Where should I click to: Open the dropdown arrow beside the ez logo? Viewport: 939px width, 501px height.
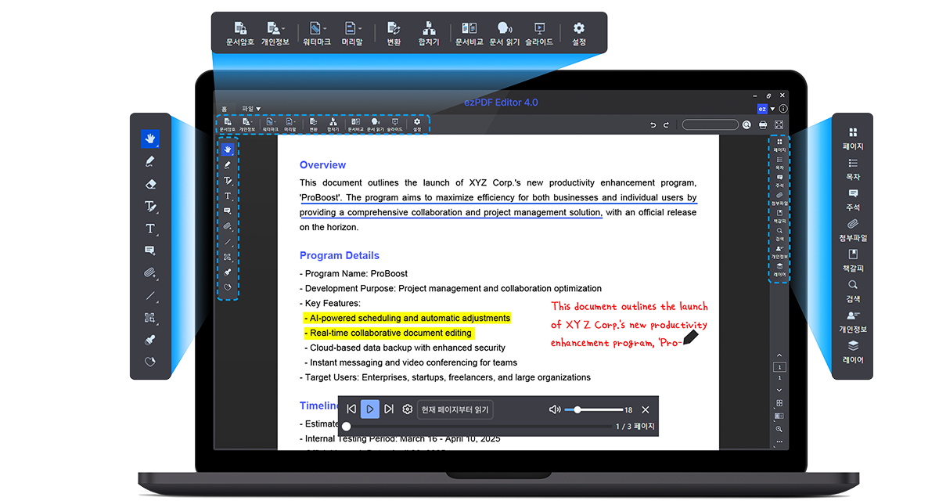pyautogui.click(x=773, y=109)
